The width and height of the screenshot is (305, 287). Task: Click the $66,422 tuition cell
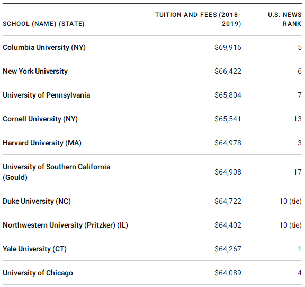click(228, 71)
